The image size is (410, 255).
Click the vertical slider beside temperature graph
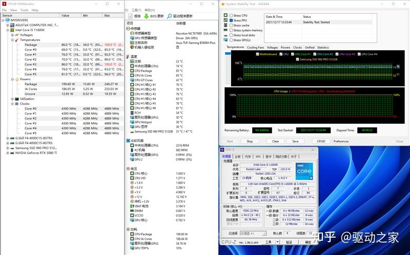tap(228, 68)
